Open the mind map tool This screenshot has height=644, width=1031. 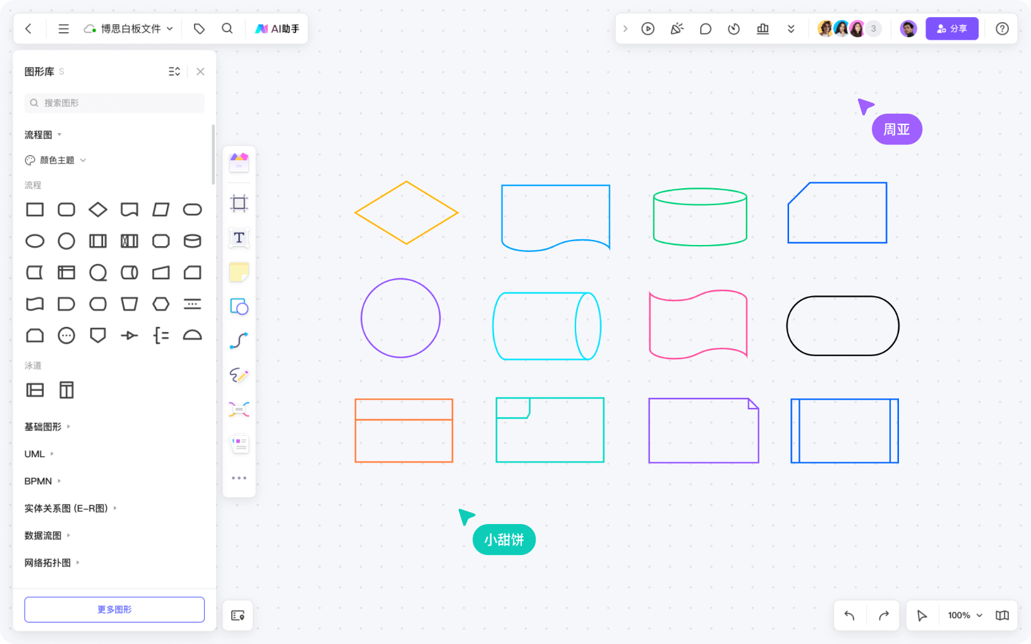tap(239, 409)
